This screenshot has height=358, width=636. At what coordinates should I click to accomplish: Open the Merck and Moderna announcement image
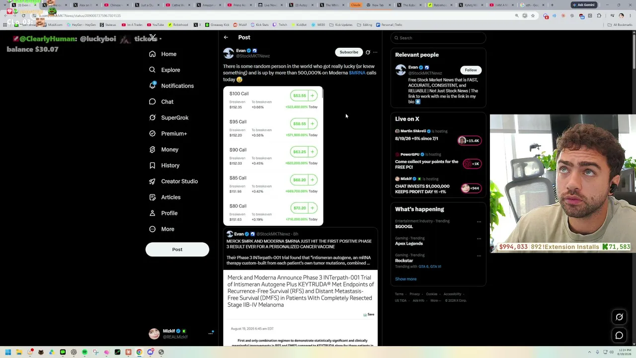pos(301,307)
